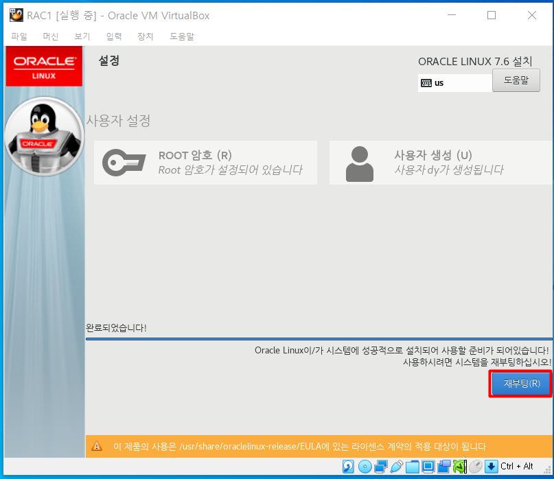Open the 입력 menu
This screenshot has height=479, width=554.
114,36
